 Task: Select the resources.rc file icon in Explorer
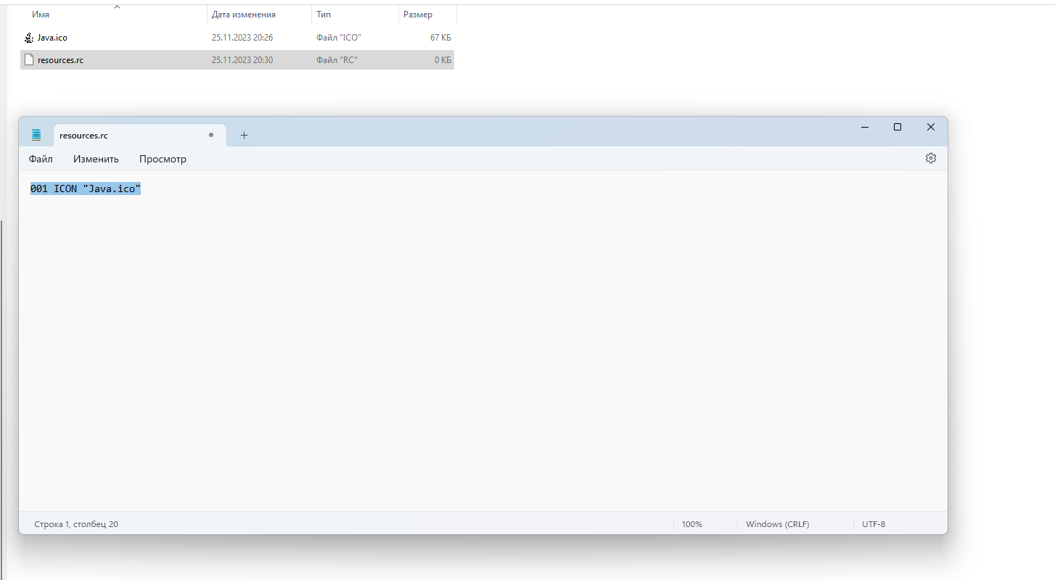click(x=29, y=59)
